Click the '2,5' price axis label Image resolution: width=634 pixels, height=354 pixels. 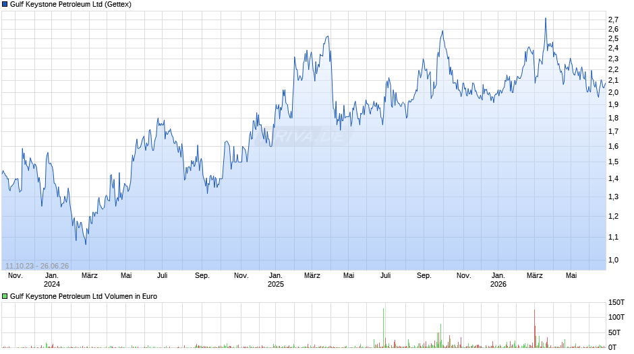[x=613, y=39]
